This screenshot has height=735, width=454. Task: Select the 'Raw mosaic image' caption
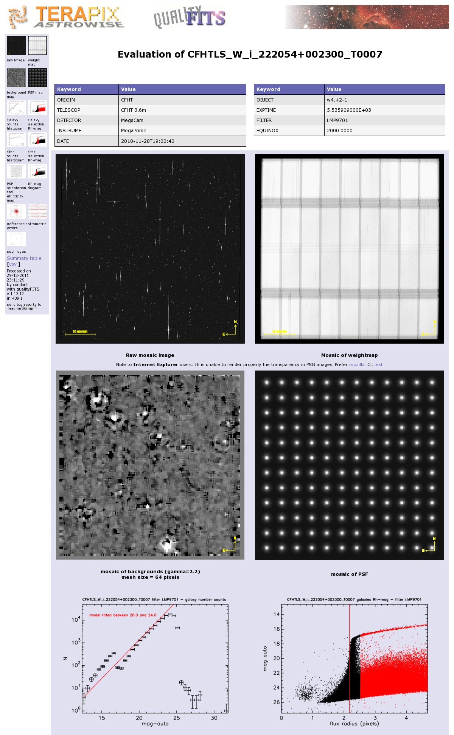(150, 355)
